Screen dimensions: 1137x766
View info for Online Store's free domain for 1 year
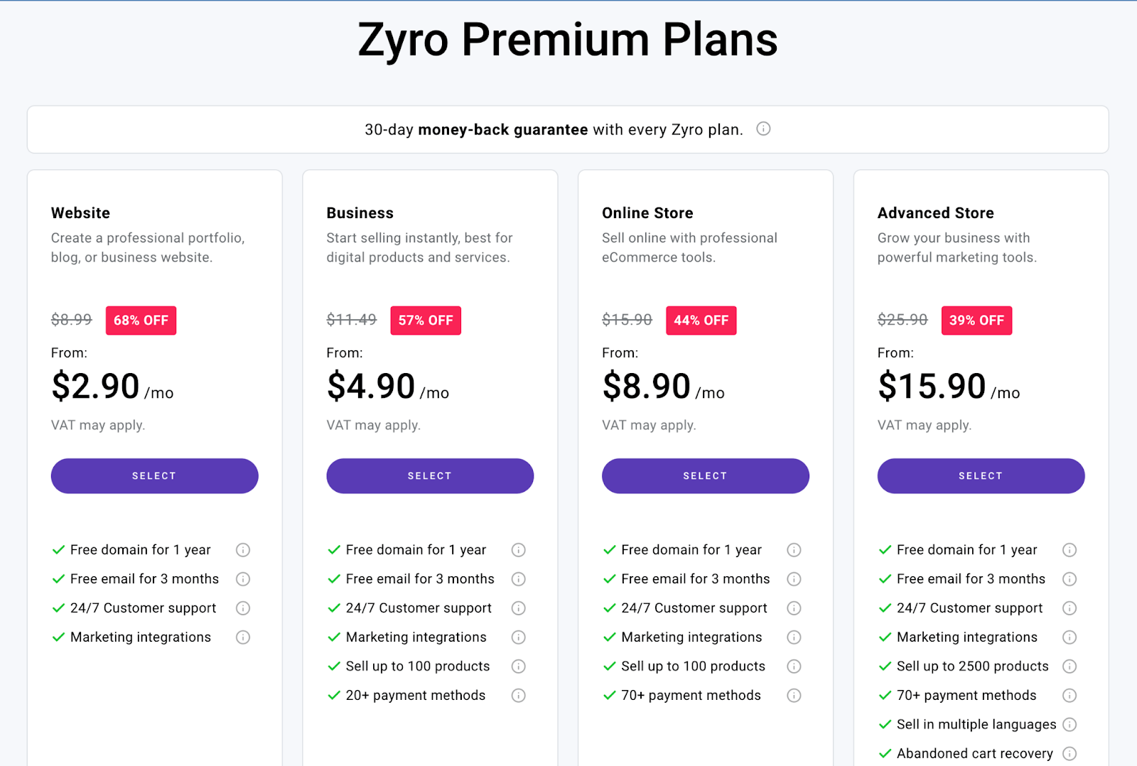pyautogui.click(x=794, y=549)
